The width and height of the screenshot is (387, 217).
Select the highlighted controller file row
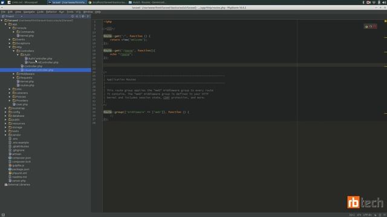click(46, 70)
